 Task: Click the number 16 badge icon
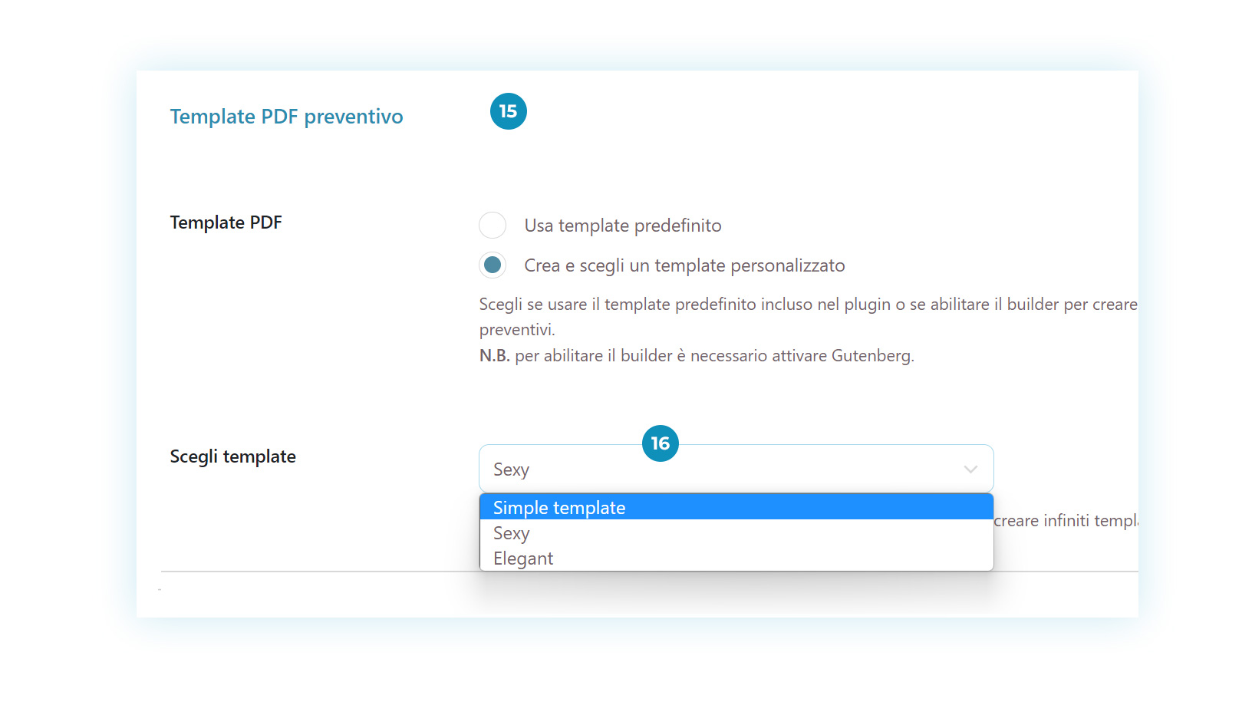(661, 443)
